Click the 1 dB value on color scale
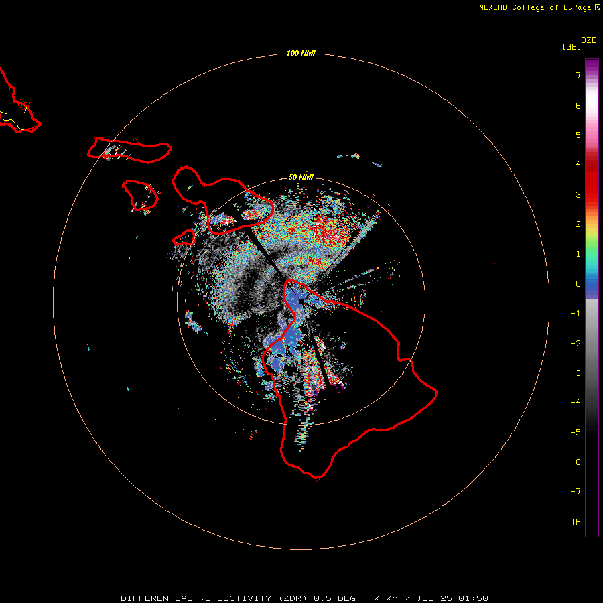603x603 pixels. pos(578,254)
